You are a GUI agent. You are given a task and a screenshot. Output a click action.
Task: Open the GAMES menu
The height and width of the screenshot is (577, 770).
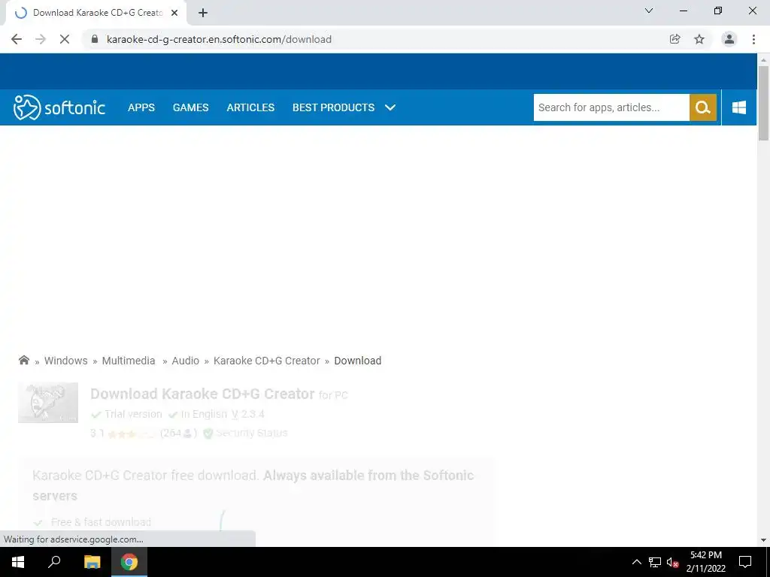pos(190,107)
